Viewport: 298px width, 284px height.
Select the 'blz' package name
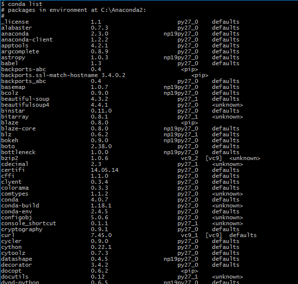[6, 134]
